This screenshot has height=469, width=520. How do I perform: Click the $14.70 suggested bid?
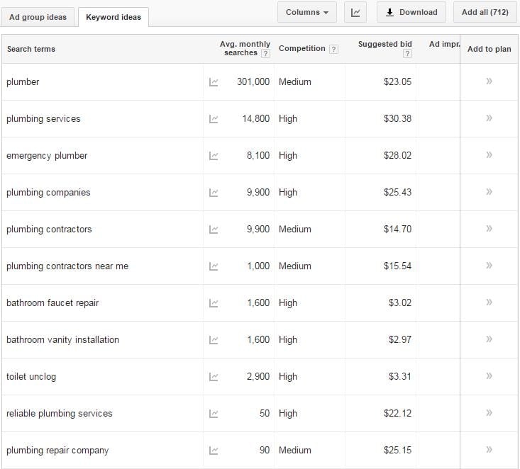click(x=397, y=230)
